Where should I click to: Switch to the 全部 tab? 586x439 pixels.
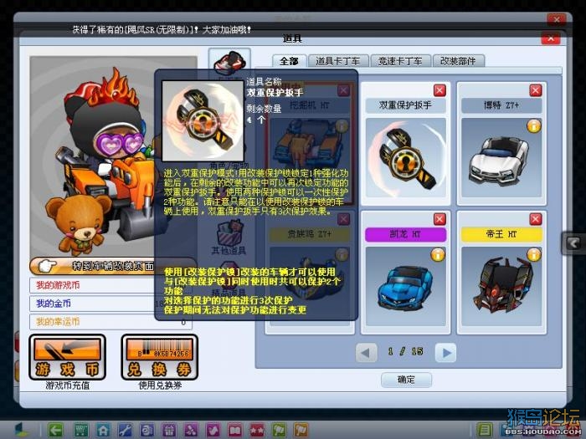click(290, 61)
